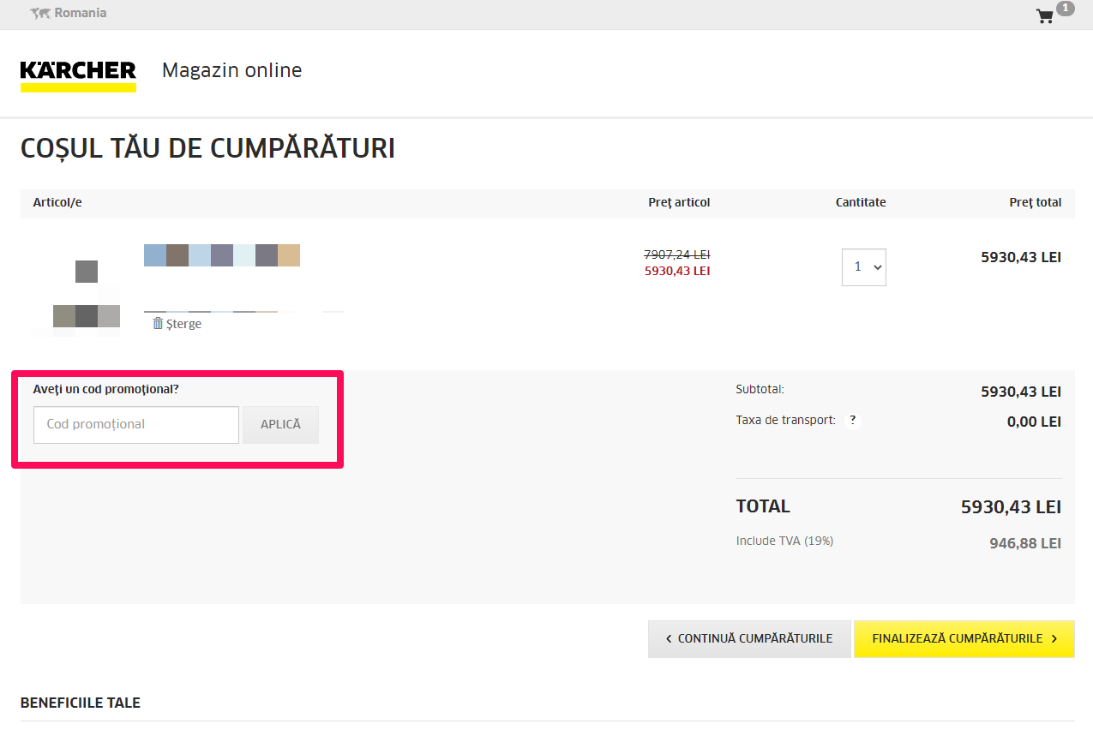Viewport: 1093px width, 730px height.
Task: Click the Preț articol column header
Action: pos(679,203)
